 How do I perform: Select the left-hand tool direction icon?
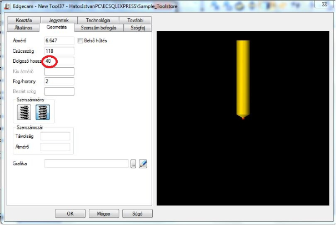[24, 112]
